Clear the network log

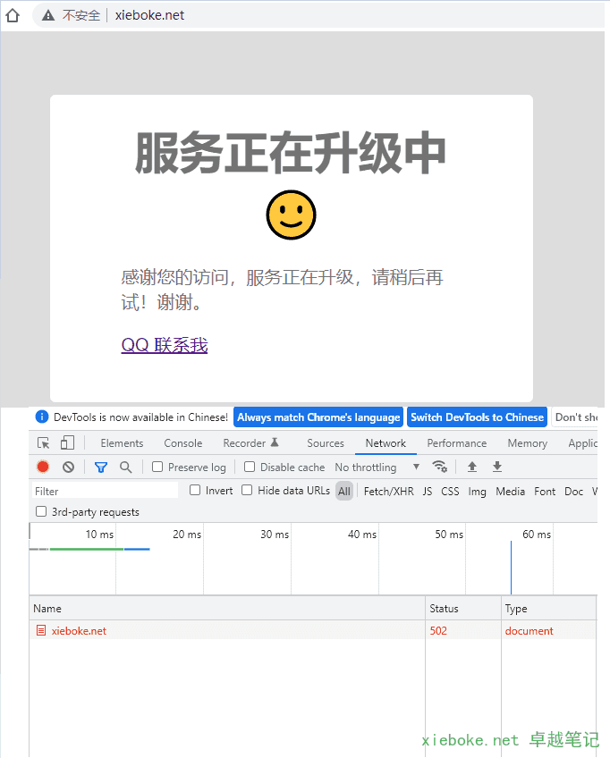tap(68, 467)
